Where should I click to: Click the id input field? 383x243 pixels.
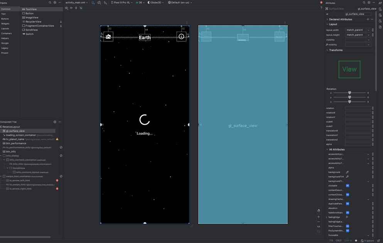358,14
